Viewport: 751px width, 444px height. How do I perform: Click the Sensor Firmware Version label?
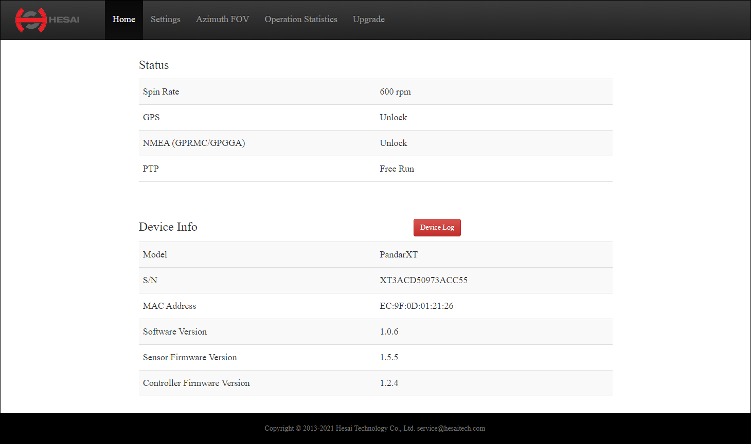(190, 358)
